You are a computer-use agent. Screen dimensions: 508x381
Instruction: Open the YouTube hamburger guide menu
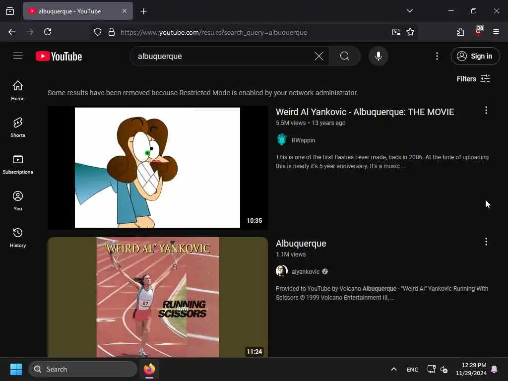(18, 56)
